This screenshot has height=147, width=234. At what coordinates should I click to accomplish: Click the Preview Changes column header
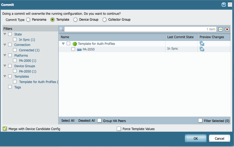point(214,37)
